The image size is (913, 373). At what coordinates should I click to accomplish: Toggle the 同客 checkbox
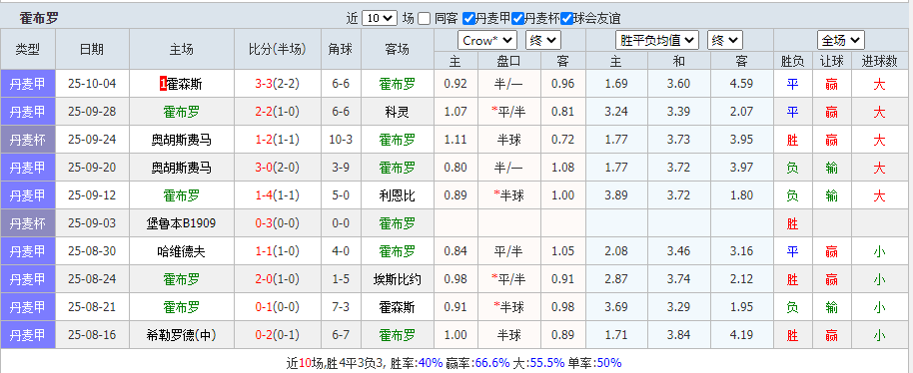pyautogui.click(x=424, y=19)
